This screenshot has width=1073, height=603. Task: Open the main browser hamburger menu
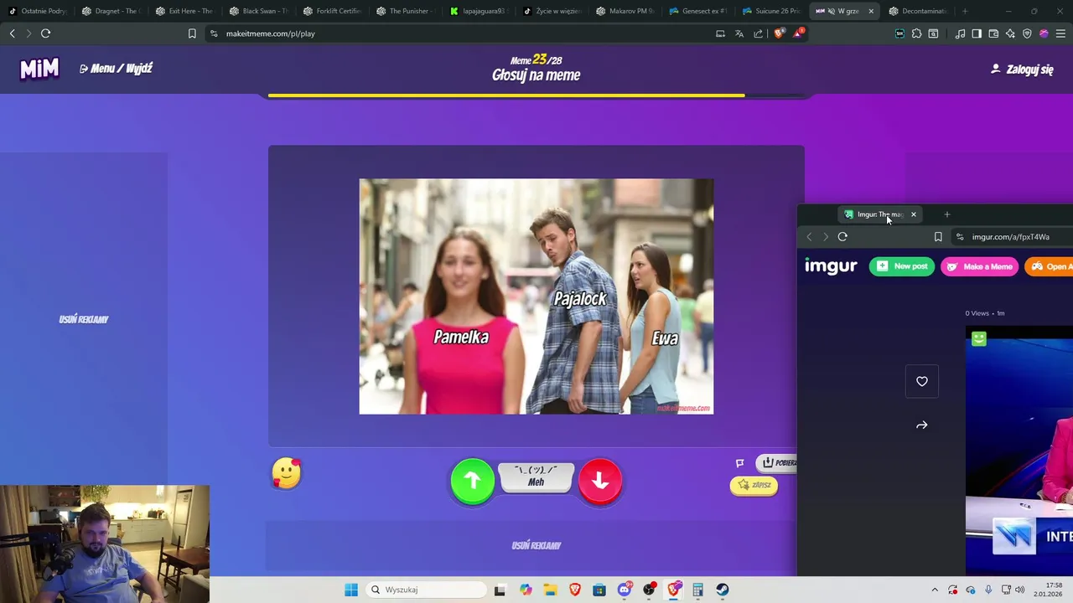point(1060,33)
